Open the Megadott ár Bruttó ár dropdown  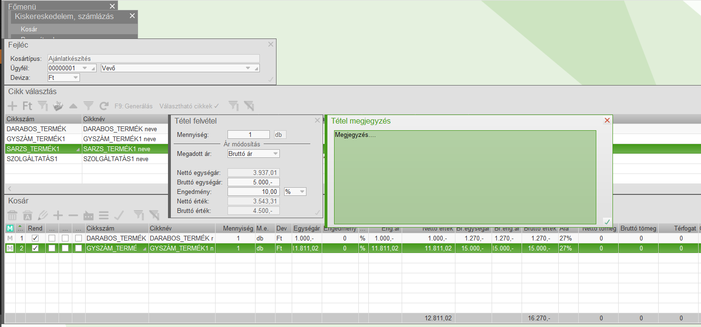click(x=276, y=154)
